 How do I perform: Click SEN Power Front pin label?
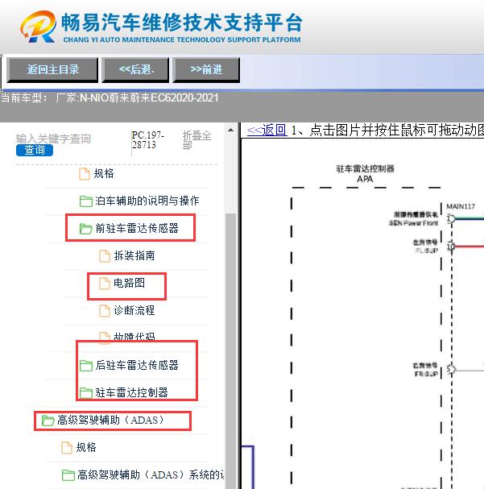click(414, 223)
